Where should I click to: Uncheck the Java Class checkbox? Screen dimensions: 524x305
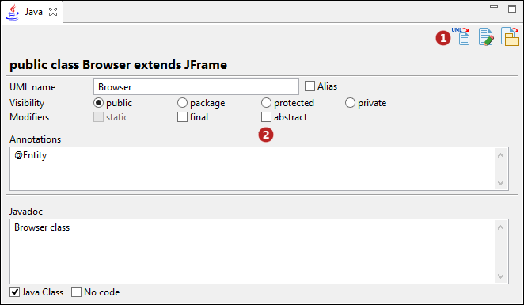(15, 292)
